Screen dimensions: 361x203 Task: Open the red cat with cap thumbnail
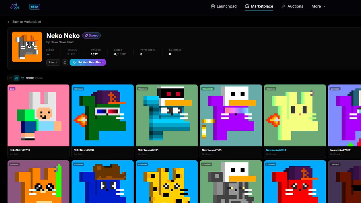pyautogui.click(x=295, y=182)
